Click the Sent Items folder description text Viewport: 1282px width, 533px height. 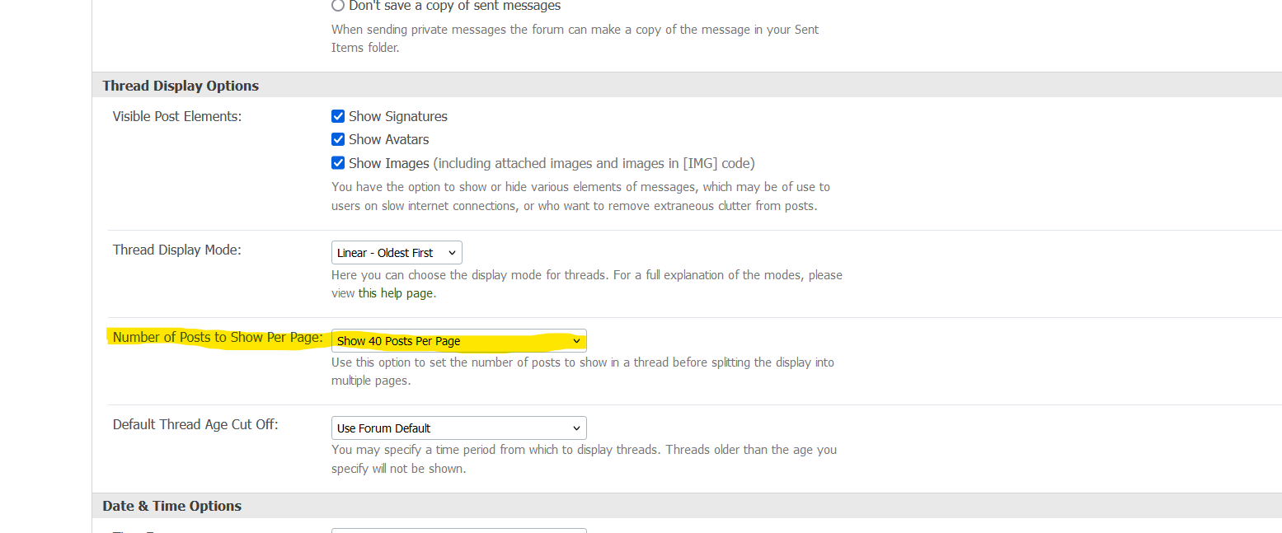(x=575, y=39)
